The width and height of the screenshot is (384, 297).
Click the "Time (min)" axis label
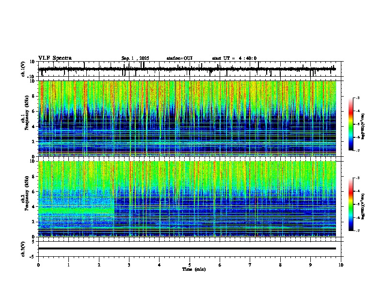coord(194,269)
